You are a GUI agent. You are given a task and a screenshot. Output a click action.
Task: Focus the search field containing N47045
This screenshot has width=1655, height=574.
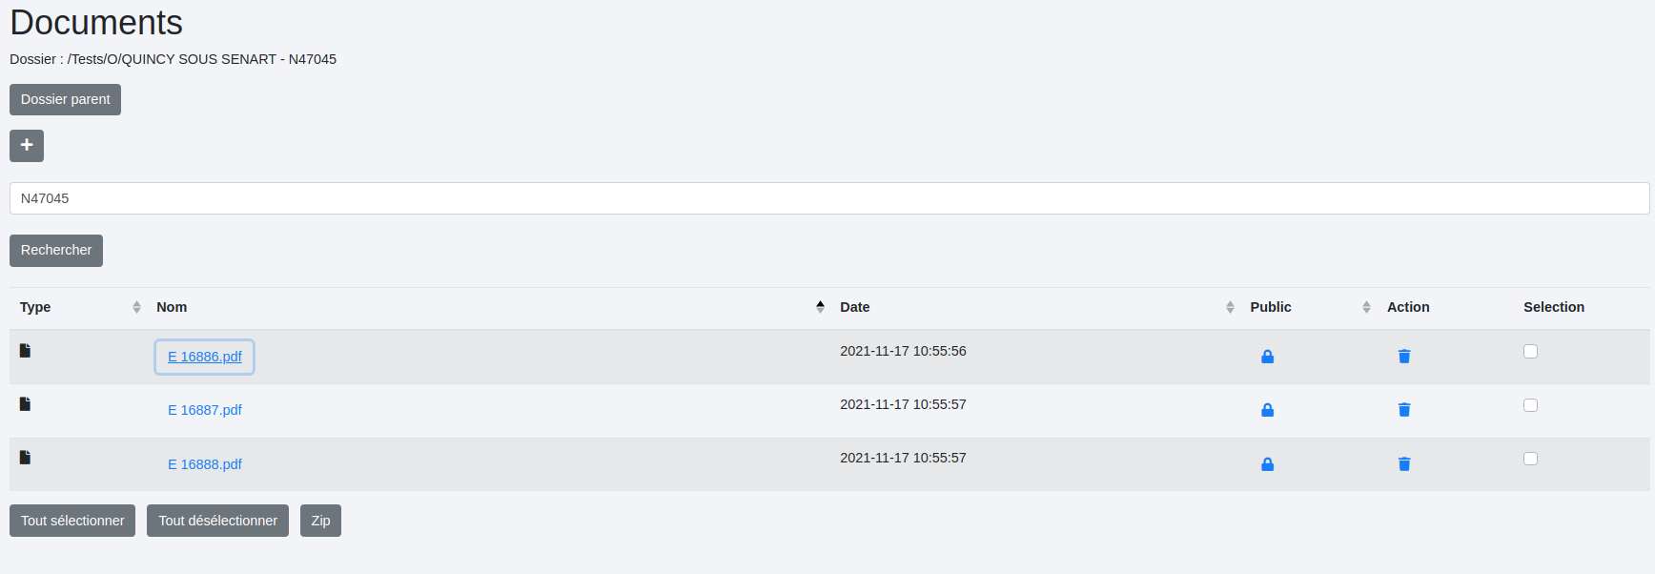point(828,198)
